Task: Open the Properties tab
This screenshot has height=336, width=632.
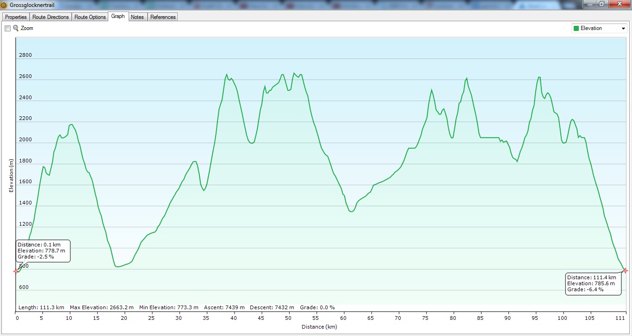Action: coord(16,17)
